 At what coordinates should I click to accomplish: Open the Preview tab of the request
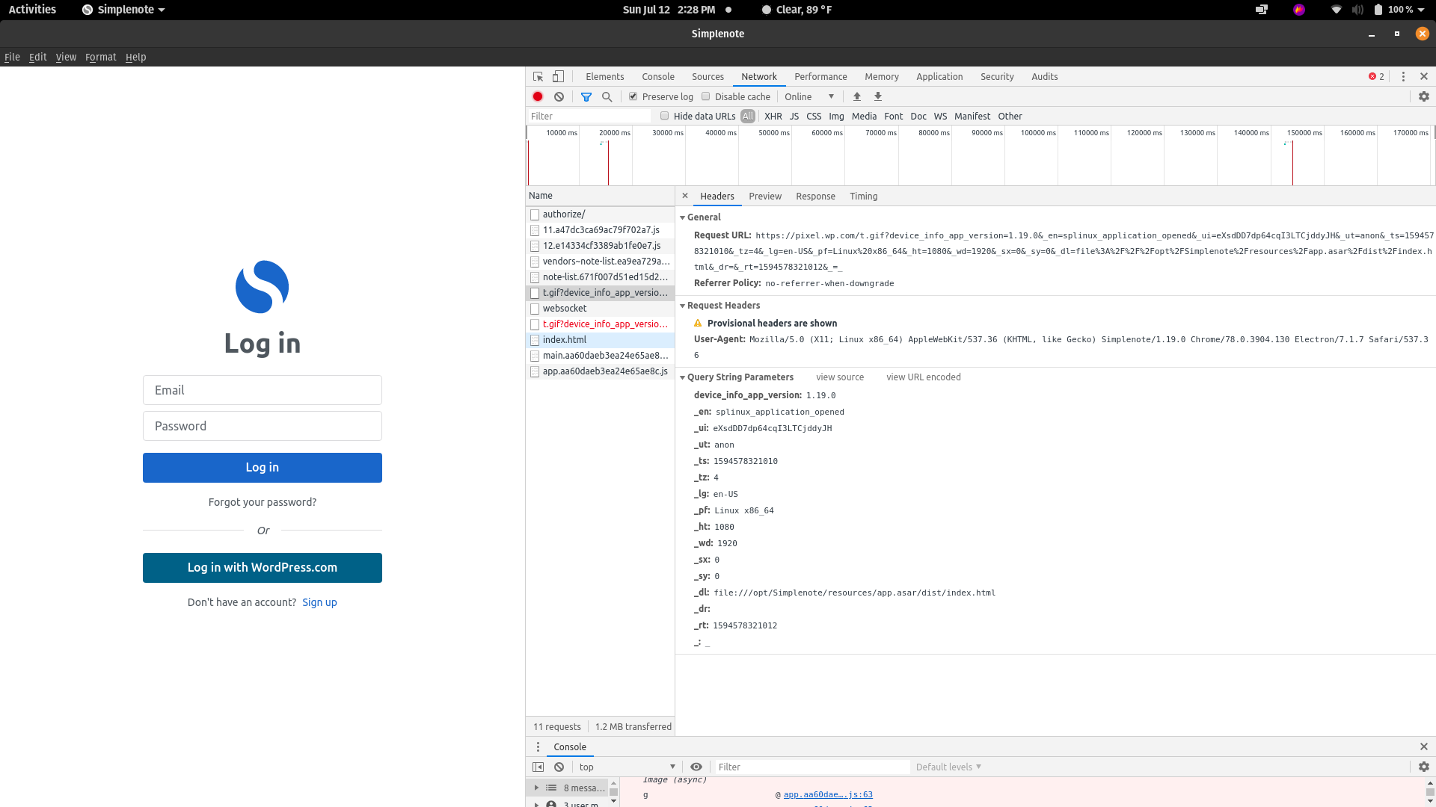tap(765, 196)
